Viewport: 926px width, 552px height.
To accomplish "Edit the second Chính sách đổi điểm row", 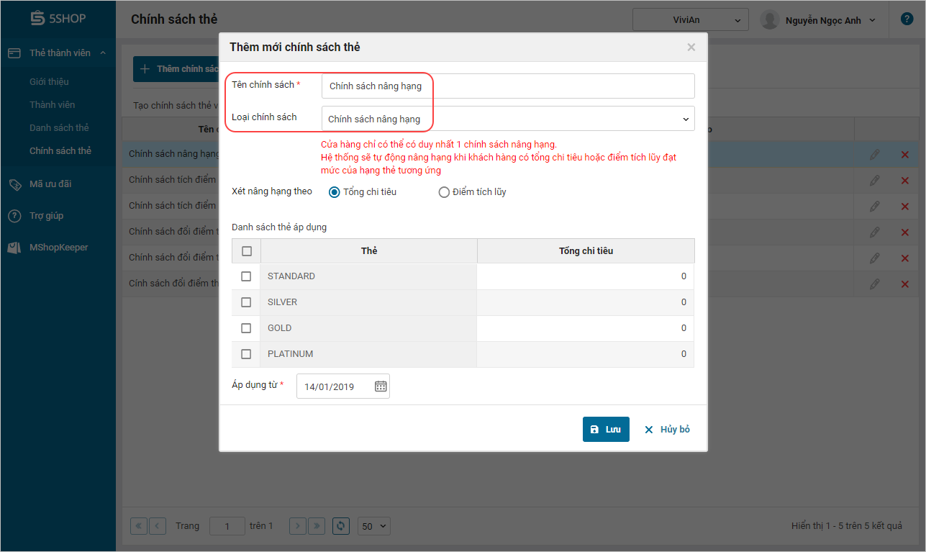I will click(875, 258).
